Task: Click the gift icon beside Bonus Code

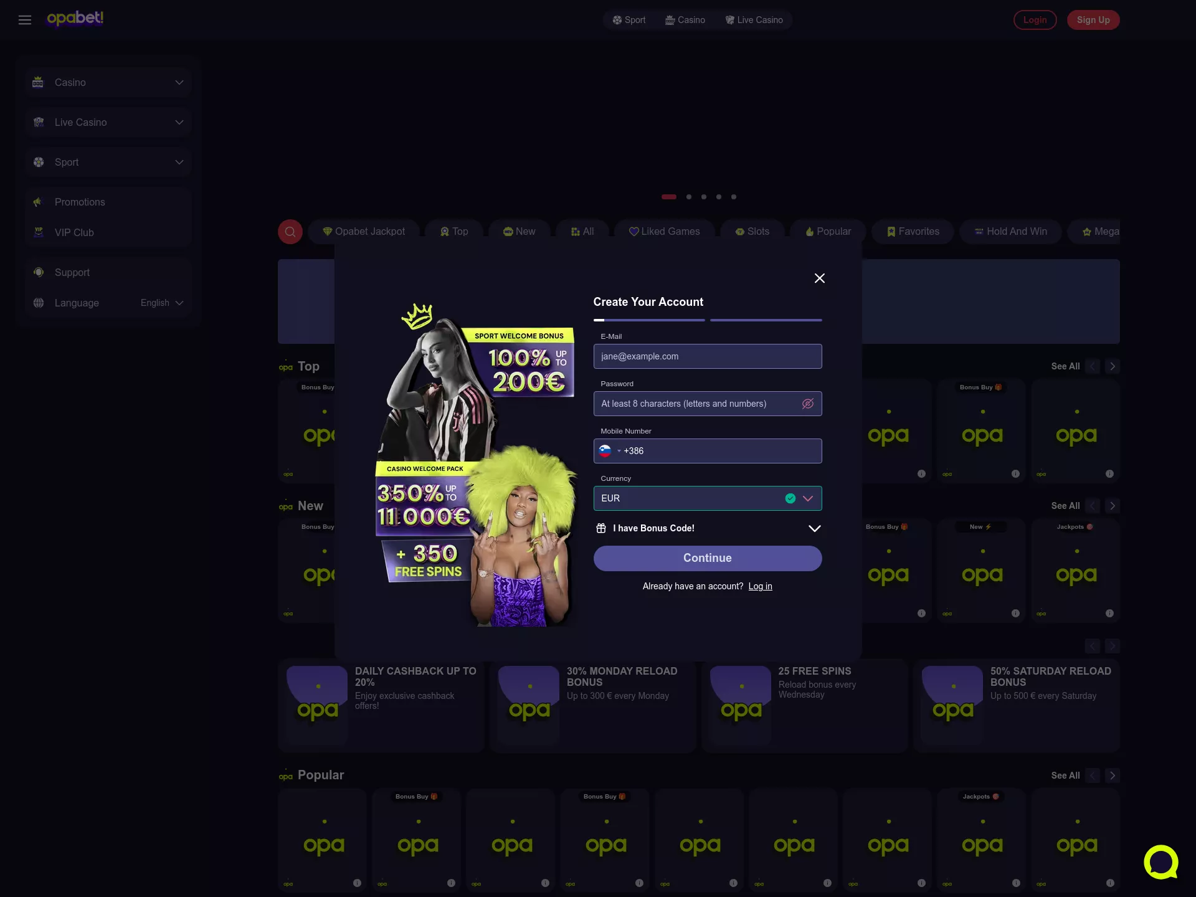Action: [x=601, y=528]
